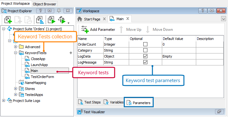Open the run options dropdown arrow
The image size is (228, 117).
(68, 23)
